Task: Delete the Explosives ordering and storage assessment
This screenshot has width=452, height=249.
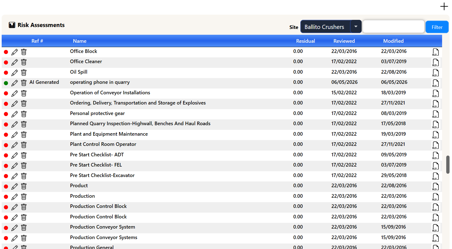Action: pos(24,104)
